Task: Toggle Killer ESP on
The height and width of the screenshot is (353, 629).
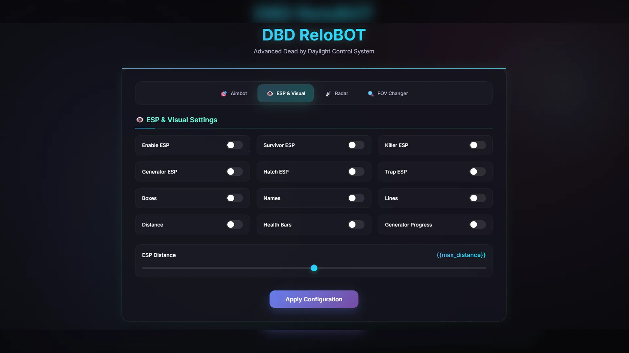Action: pos(477,145)
